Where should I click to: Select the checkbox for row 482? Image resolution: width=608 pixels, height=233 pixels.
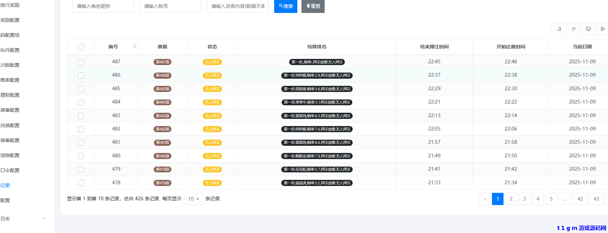81,129
